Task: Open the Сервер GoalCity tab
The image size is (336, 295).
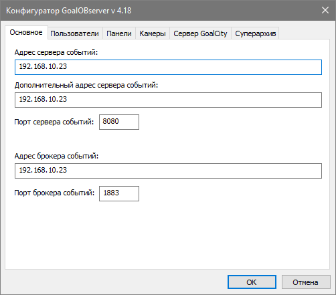Action: click(x=200, y=33)
